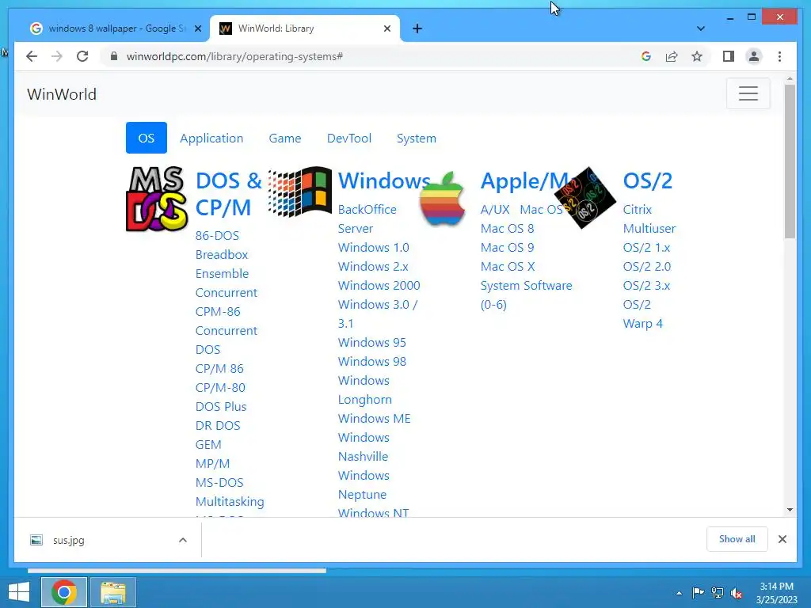Close the downloads bar
Screen dimensions: 811x608
tap(782, 539)
